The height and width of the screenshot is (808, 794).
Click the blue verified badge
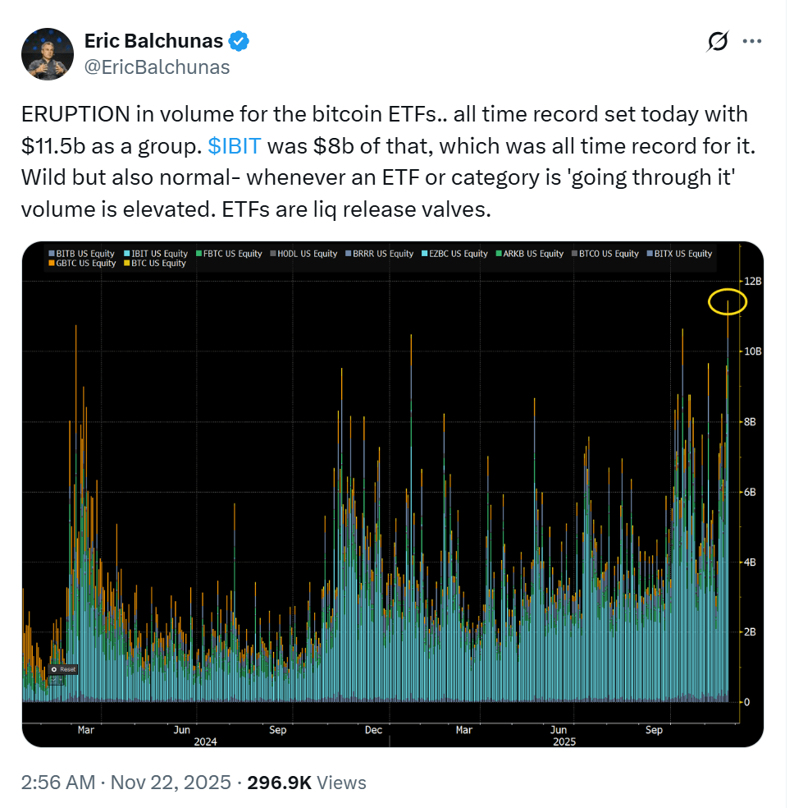[239, 41]
